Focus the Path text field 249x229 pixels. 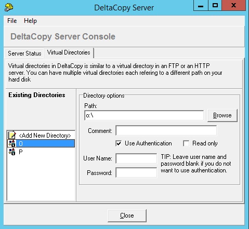[x=144, y=115]
